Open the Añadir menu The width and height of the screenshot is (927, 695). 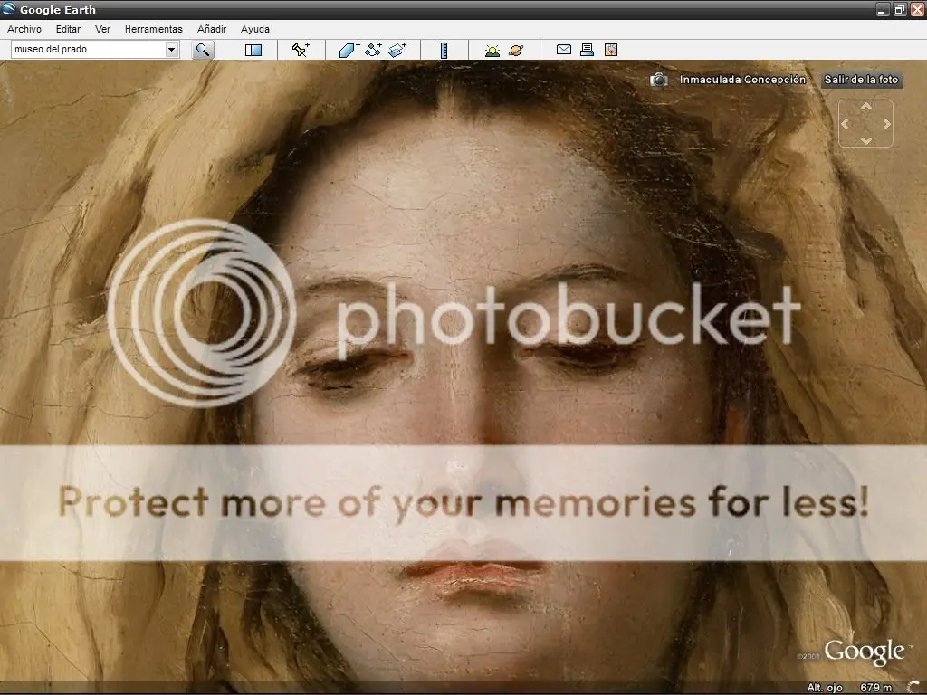tap(212, 29)
